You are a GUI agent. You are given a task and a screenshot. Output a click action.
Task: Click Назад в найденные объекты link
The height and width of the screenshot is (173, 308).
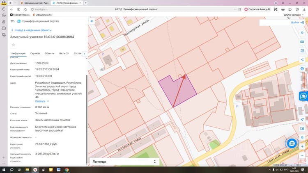coord(32,30)
